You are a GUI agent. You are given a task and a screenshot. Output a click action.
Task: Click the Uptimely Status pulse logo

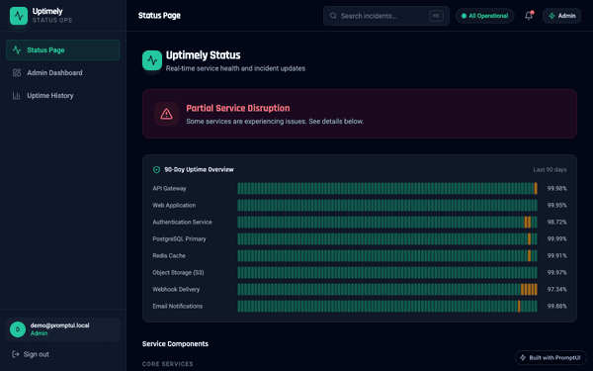152,60
